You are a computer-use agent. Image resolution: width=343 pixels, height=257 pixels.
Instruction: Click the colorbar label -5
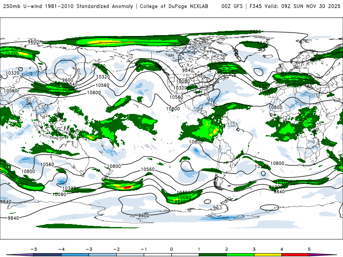(x=34, y=249)
